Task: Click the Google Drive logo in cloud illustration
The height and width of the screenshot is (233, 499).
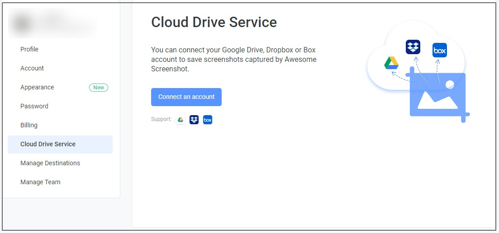Action: (391, 63)
